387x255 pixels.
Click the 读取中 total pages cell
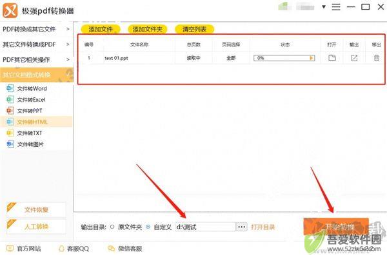pyautogui.click(x=193, y=58)
